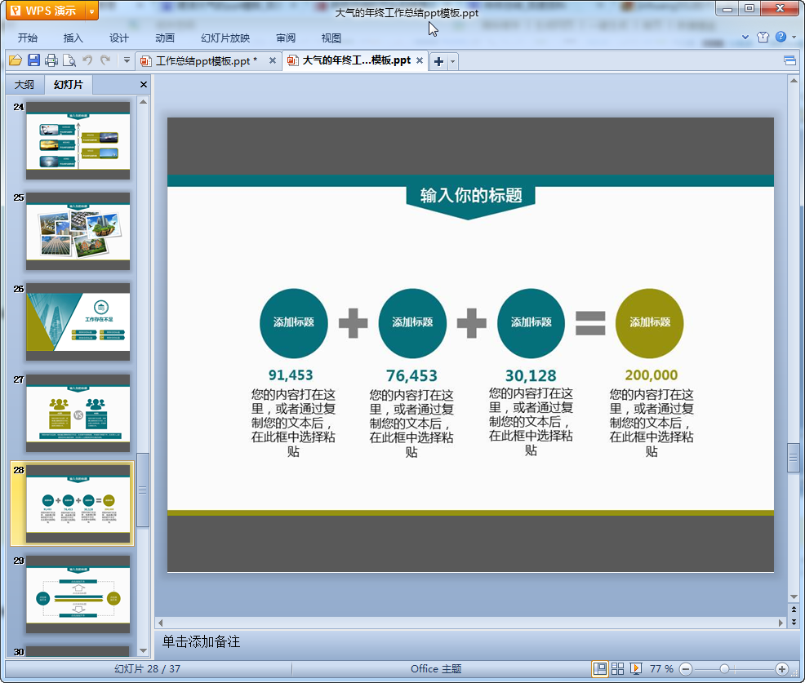Click the Office 主题 status bar label
The width and height of the screenshot is (805, 683).
click(x=436, y=668)
